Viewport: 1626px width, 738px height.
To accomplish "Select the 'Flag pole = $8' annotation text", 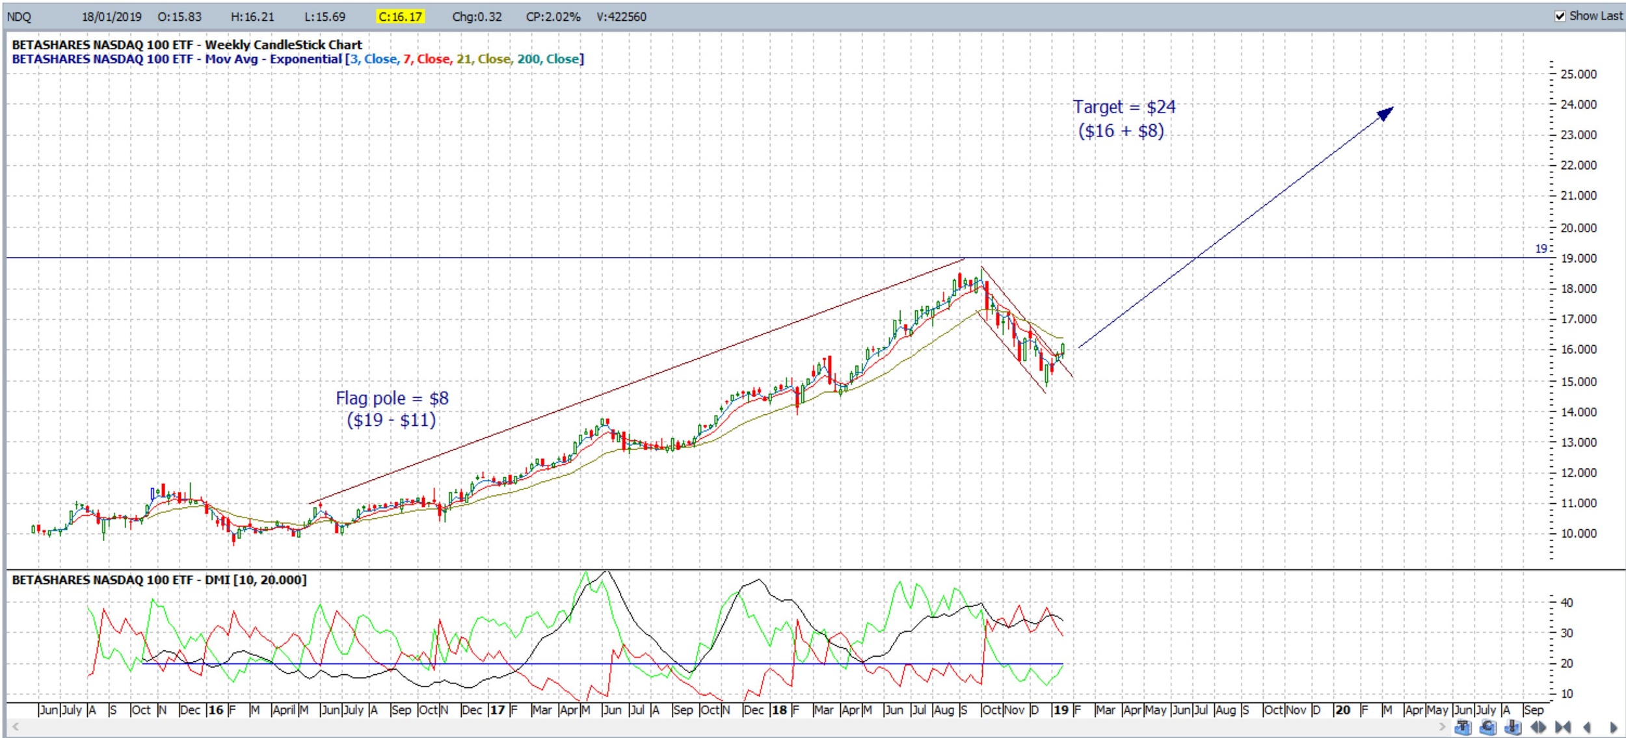I will 392,398.
